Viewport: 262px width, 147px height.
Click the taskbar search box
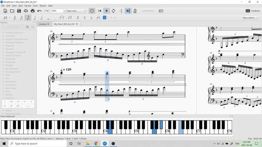pyautogui.click(x=38, y=143)
